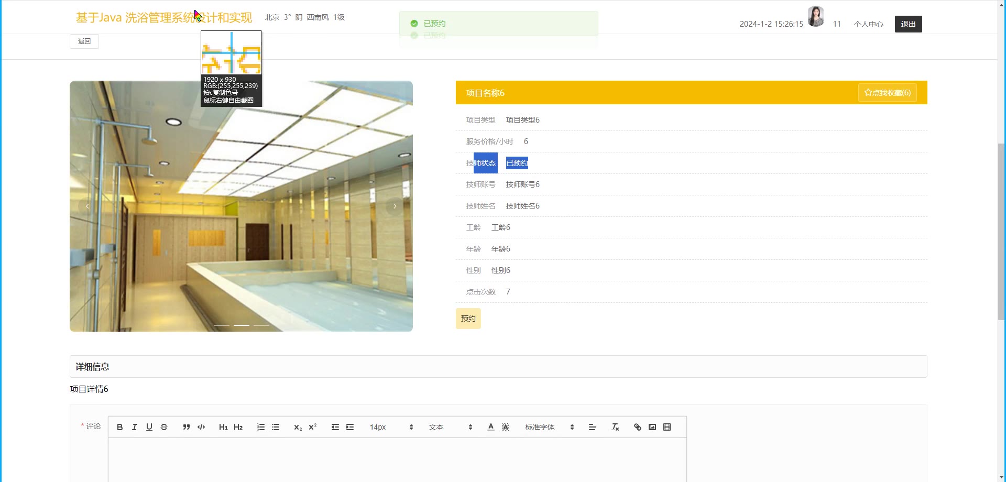The height and width of the screenshot is (482, 1006).
Task: Click the 返回 back button
Action: click(x=84, y=41)
